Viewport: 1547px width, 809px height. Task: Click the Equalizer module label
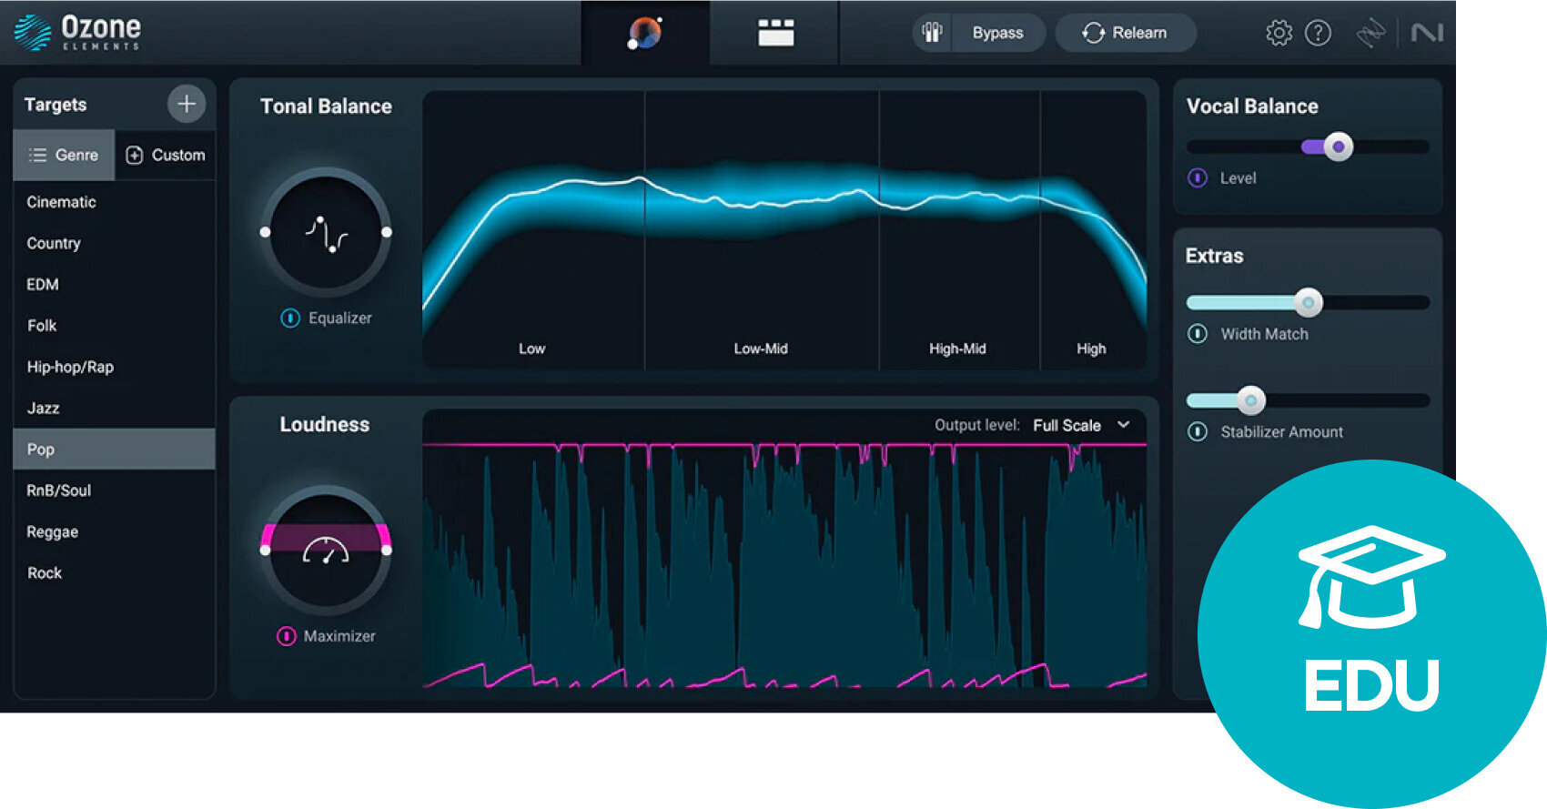click(x=340, y=318)
